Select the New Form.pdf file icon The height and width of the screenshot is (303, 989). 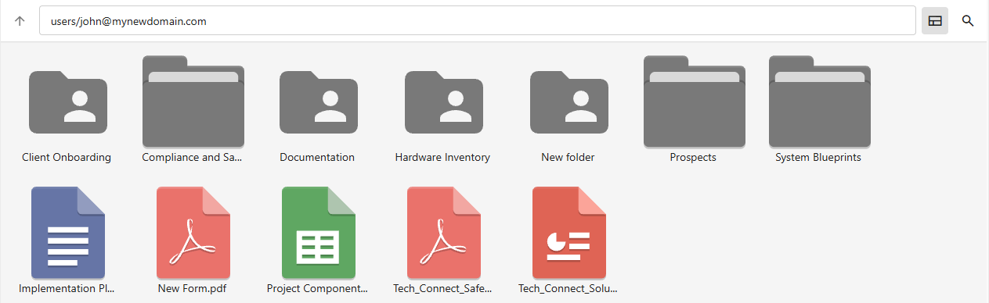tap(193, 233)
